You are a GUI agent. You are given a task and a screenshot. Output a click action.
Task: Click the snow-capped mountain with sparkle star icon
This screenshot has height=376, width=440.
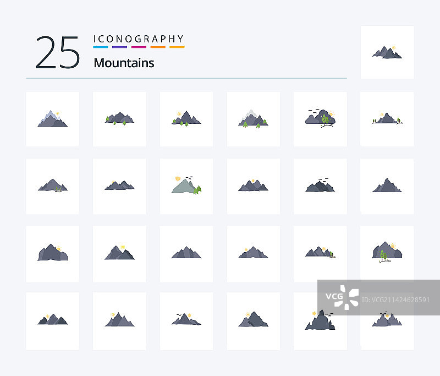click(x=52, y=118)
